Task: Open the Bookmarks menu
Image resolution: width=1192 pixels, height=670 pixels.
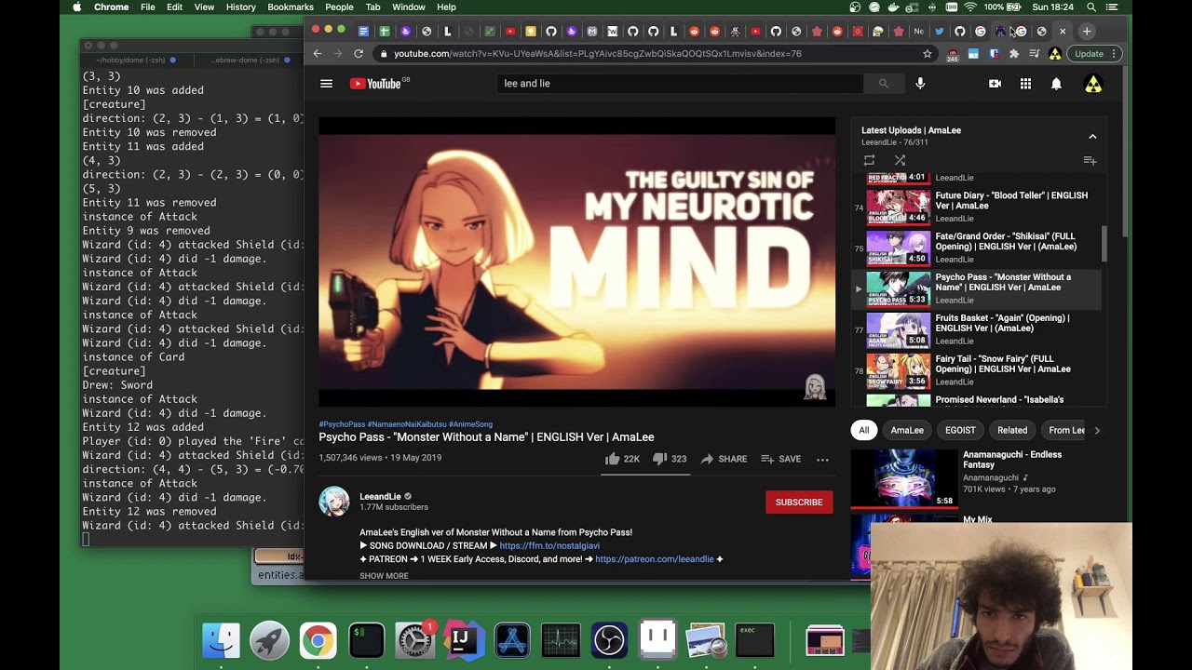Action: click(291, 7)
